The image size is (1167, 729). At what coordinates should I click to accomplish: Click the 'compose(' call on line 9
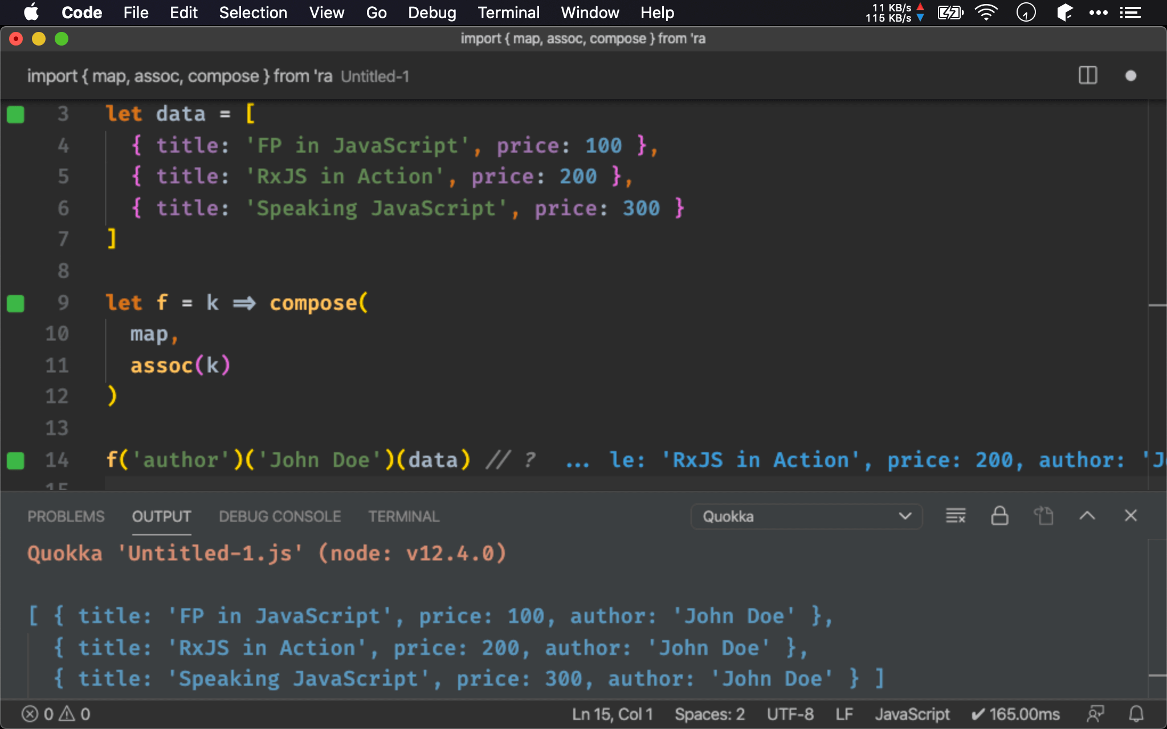(319, 303)
